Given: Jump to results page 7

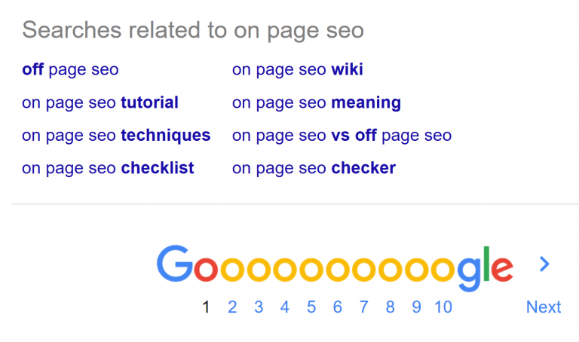Looking at the screenshot, I should (363, 307).
